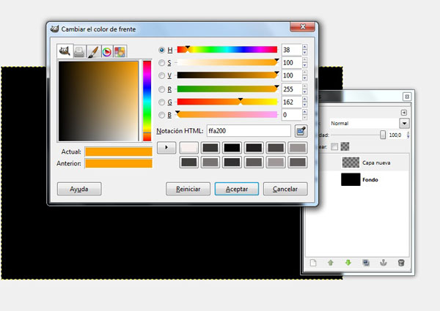Image resolution: width=440 pixels, height=311 pixels.
Task: Pick the first dark swatch in bottom row
Action: 189,162
